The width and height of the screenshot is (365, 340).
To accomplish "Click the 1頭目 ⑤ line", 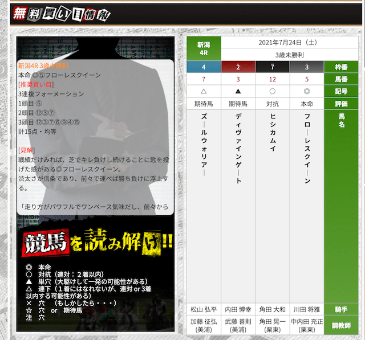I will pyautogui.click(x=30, y=104).
